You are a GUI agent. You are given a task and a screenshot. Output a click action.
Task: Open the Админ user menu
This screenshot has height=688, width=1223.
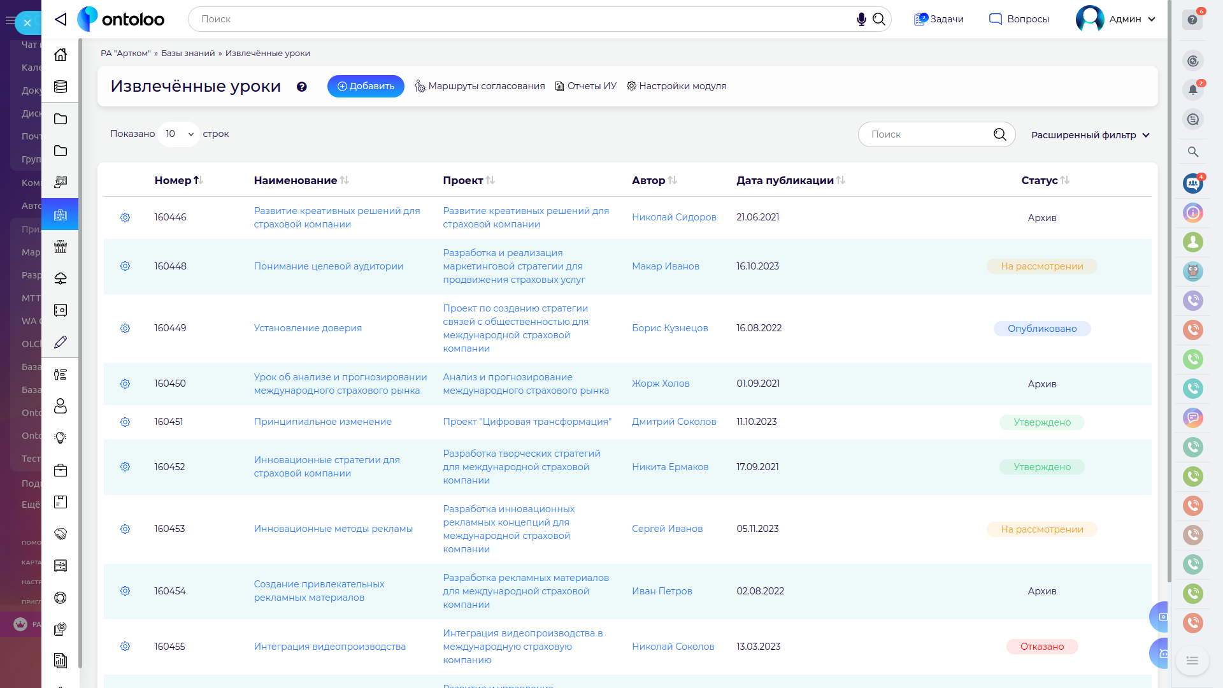(1116, 19)
